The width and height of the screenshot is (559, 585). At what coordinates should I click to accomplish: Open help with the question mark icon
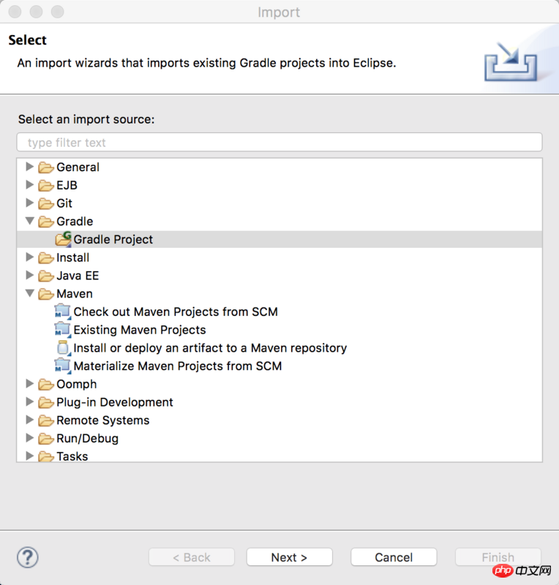[27, 556]
